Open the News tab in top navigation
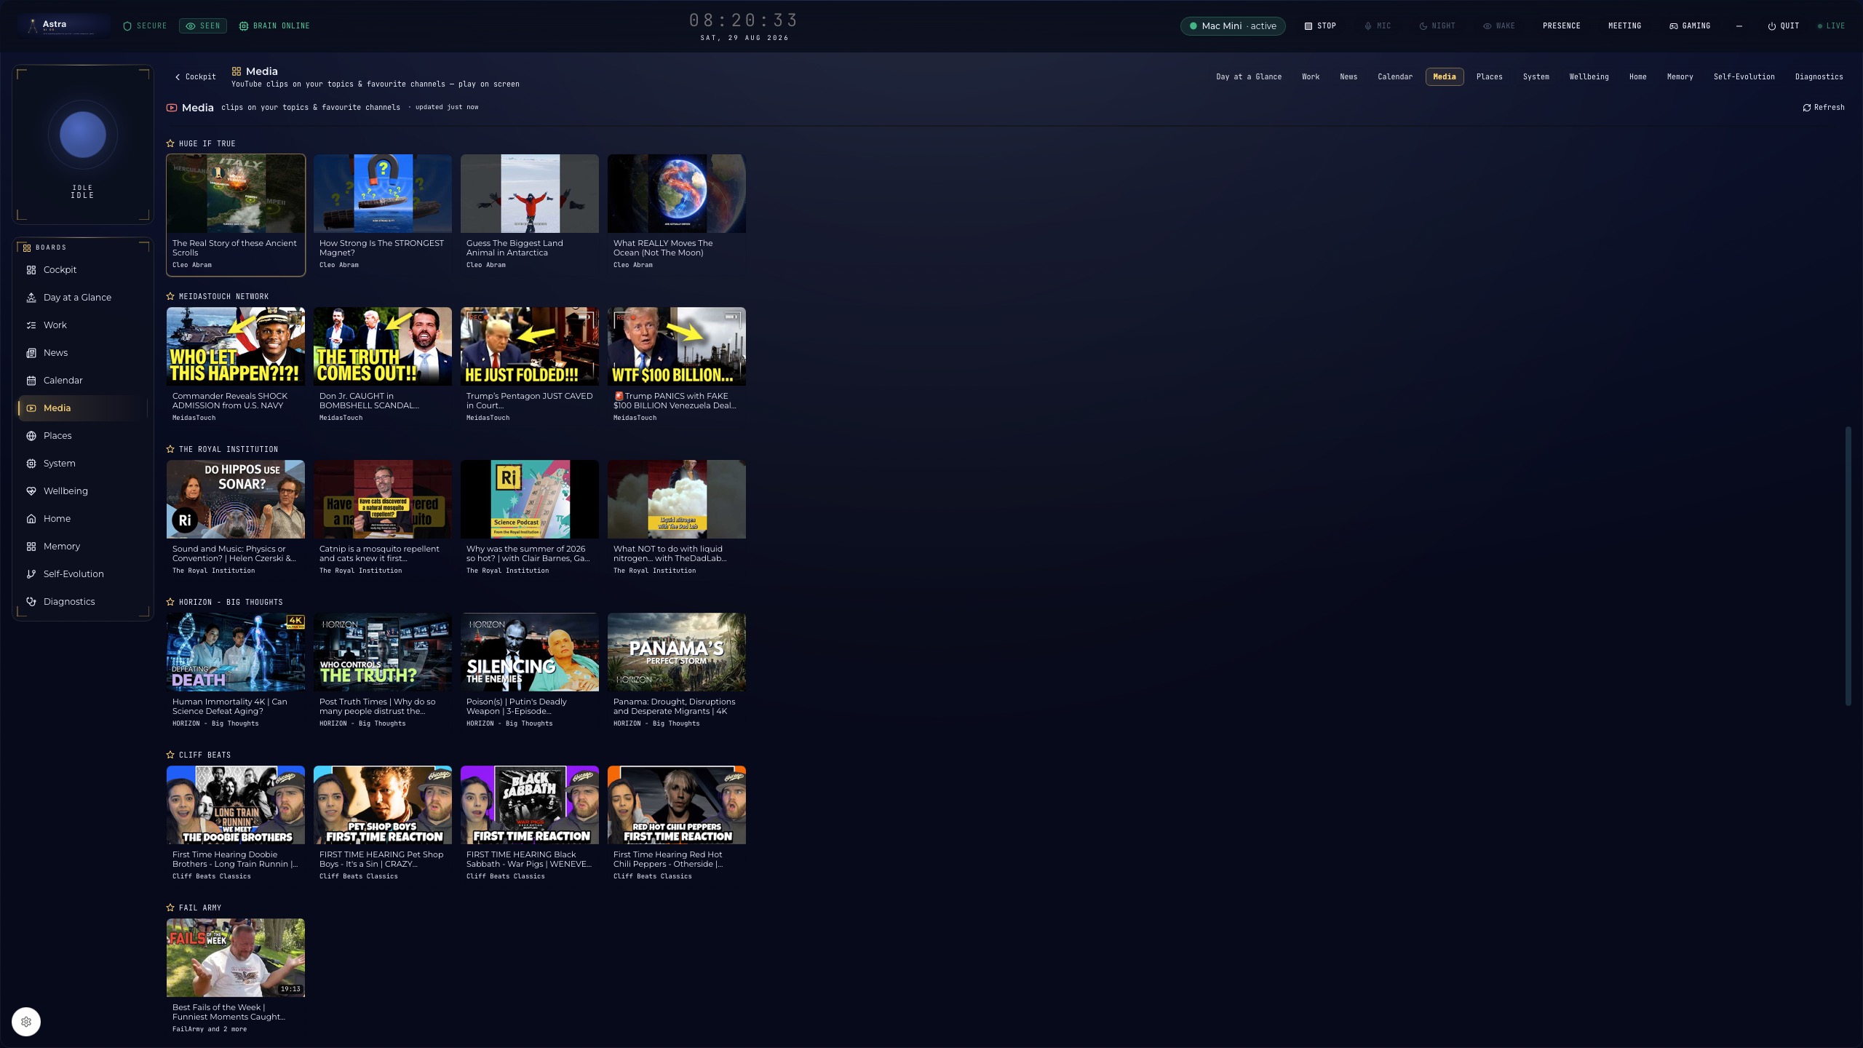 (x=1348, y=77)
